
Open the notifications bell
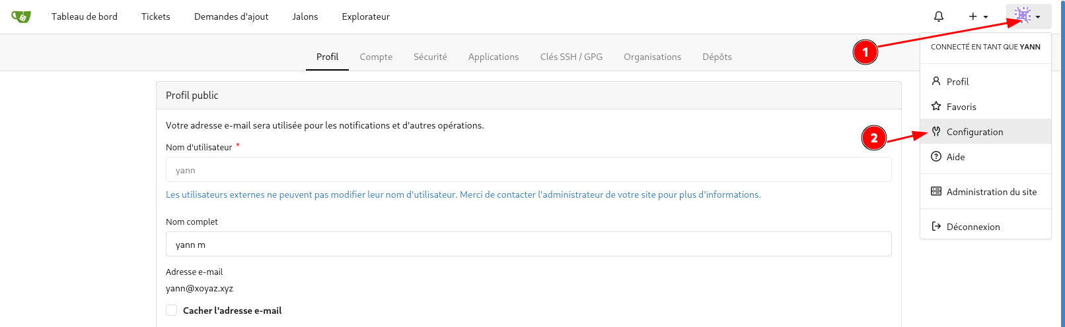point(938,16)
